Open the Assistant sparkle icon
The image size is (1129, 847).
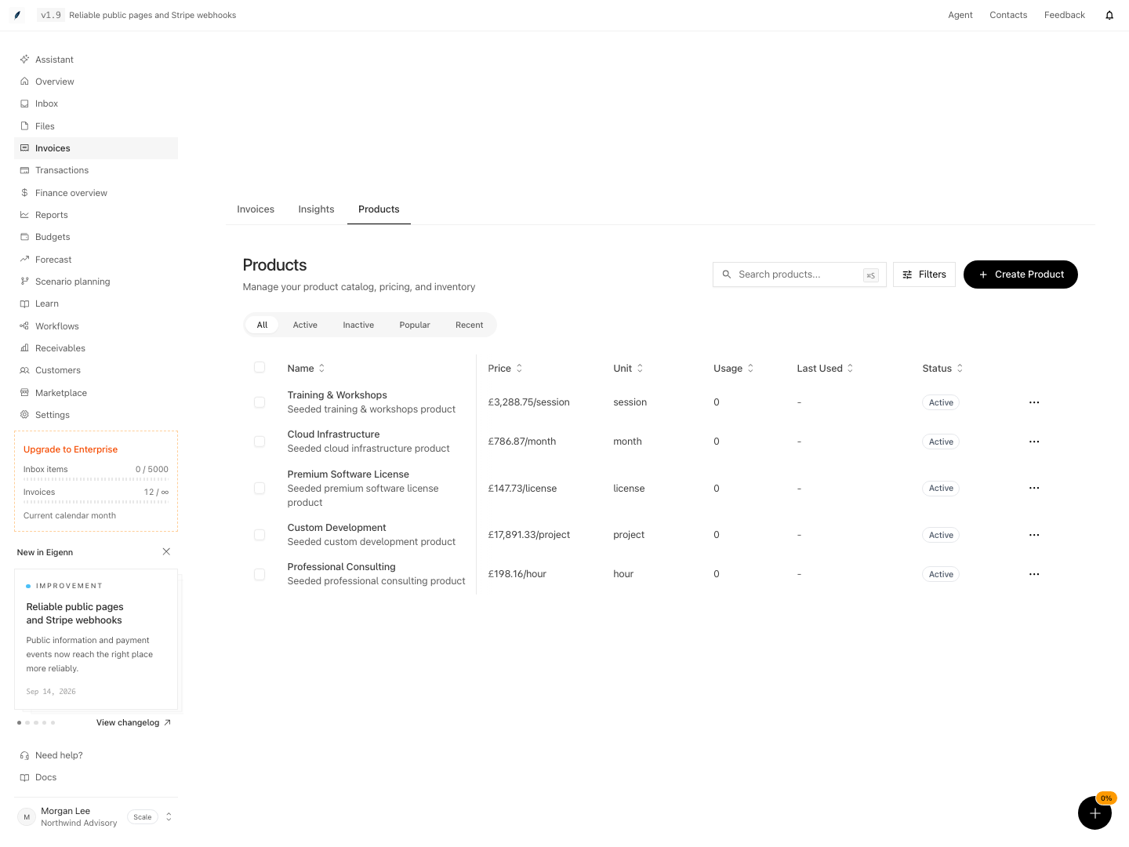24,60
